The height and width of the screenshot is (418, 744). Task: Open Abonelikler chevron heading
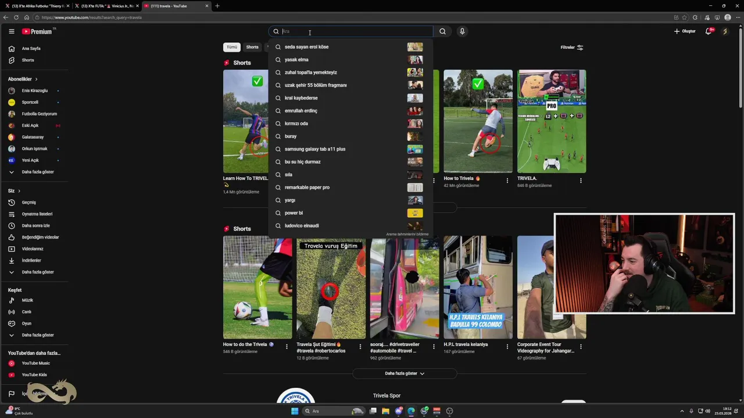click(x=23, y=79)
